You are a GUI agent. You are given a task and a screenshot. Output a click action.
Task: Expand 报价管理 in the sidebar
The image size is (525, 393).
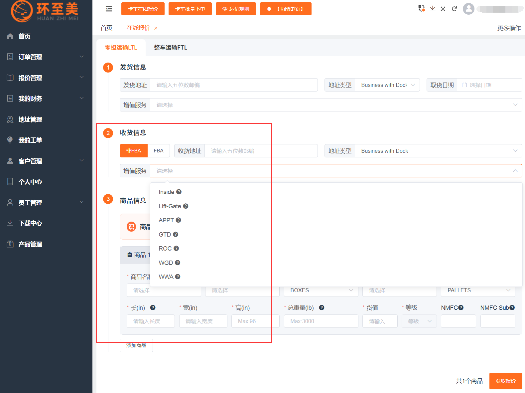tap(46, 78)
